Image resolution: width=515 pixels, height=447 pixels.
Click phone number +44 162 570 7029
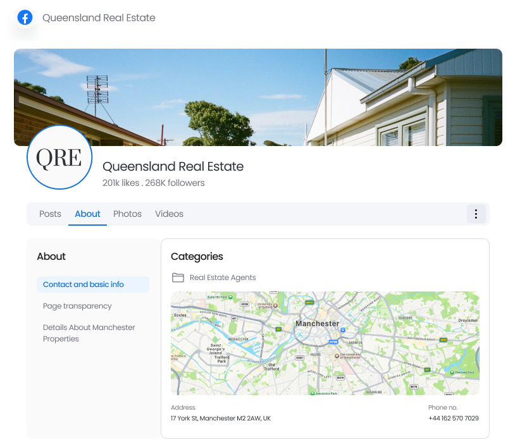tap(454, 418)
